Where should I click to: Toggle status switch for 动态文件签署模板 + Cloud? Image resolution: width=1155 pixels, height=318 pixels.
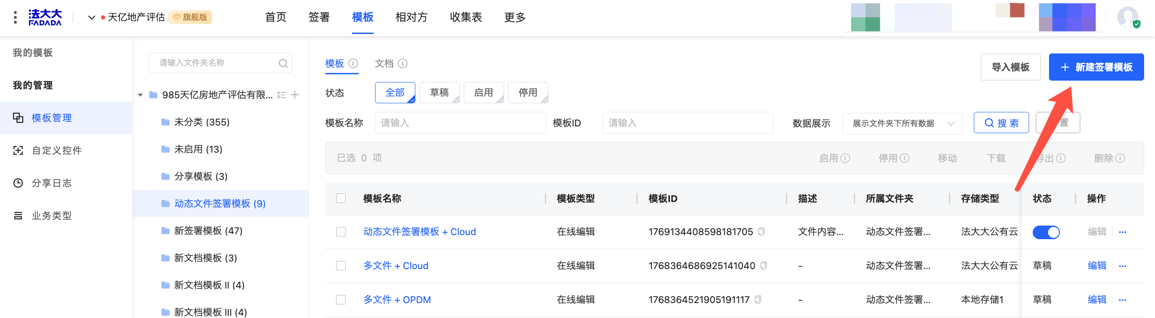click(x=1046, y=232)
